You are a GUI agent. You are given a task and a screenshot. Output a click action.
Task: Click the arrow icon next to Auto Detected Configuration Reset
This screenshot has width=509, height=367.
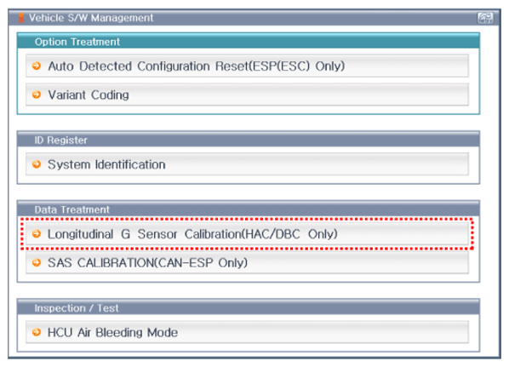point(37,66)
